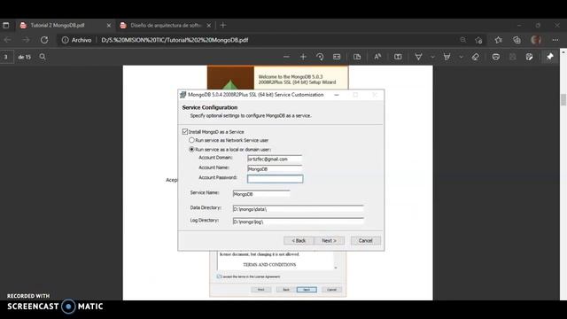Screen dimensions: 567x319
Task: Open the page view options
Action: (357, 57)
